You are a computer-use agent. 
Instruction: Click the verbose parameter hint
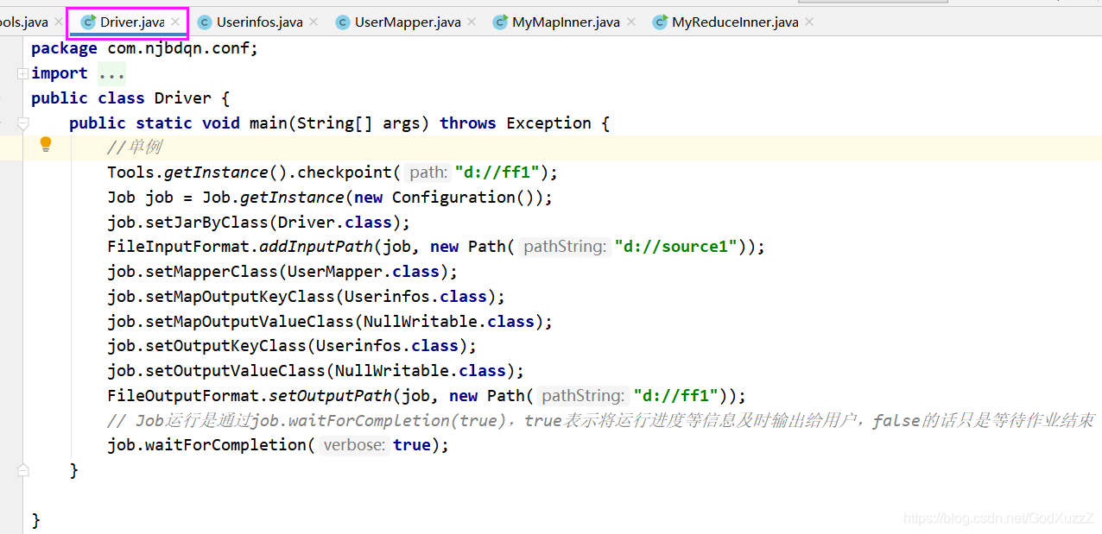click(353, 445)
